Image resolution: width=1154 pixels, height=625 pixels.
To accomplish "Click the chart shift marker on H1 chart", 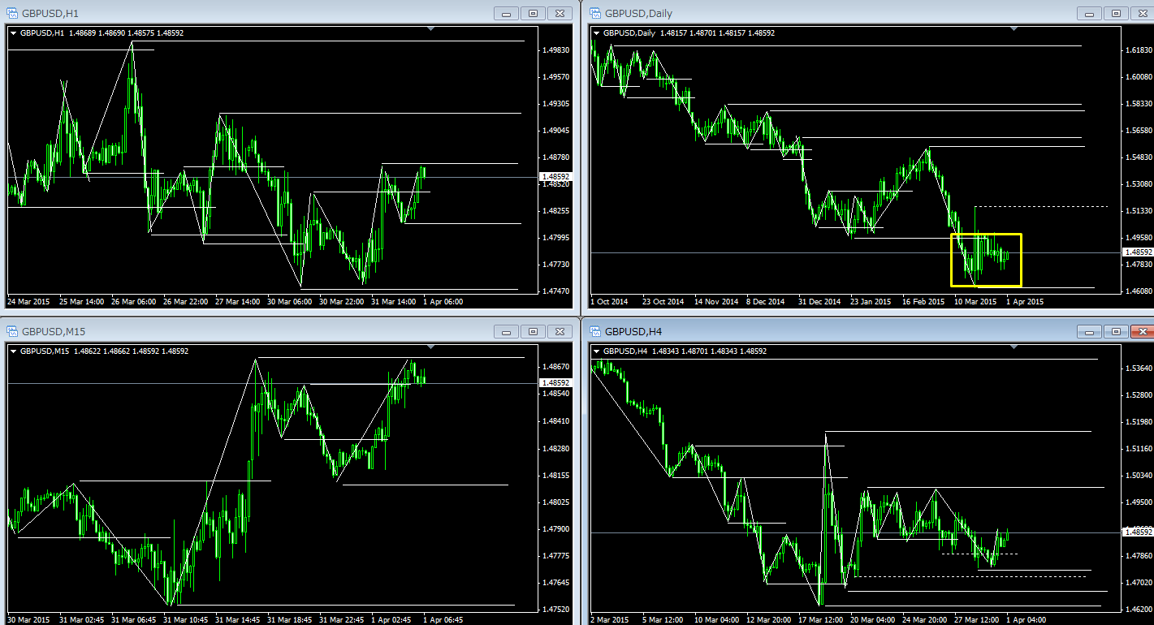I will coord(431,29).
